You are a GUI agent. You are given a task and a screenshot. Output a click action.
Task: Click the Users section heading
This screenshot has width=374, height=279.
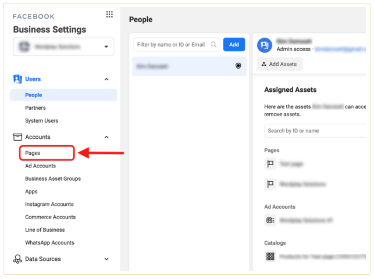[x=33, y=79]
